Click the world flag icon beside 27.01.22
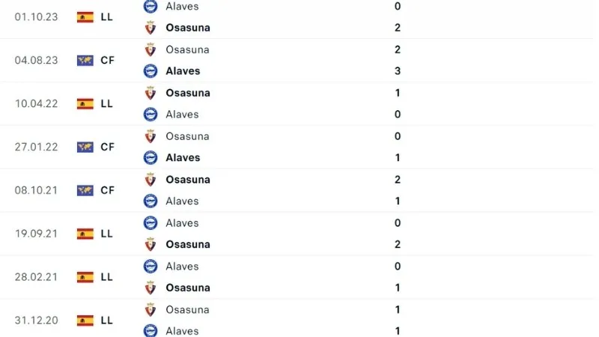This screenshot has width=599, height=337. pyautogui.click(x=85, y=147)
